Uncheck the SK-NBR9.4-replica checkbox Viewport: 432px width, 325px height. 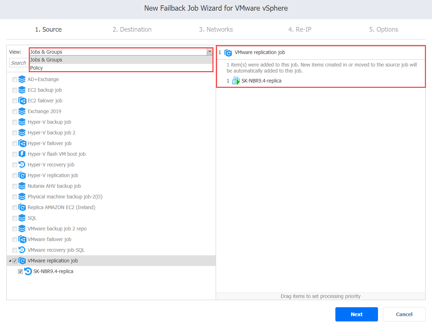[x=20, y=271]
